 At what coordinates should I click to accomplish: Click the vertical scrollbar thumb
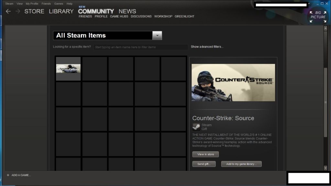tap(325, 103)
